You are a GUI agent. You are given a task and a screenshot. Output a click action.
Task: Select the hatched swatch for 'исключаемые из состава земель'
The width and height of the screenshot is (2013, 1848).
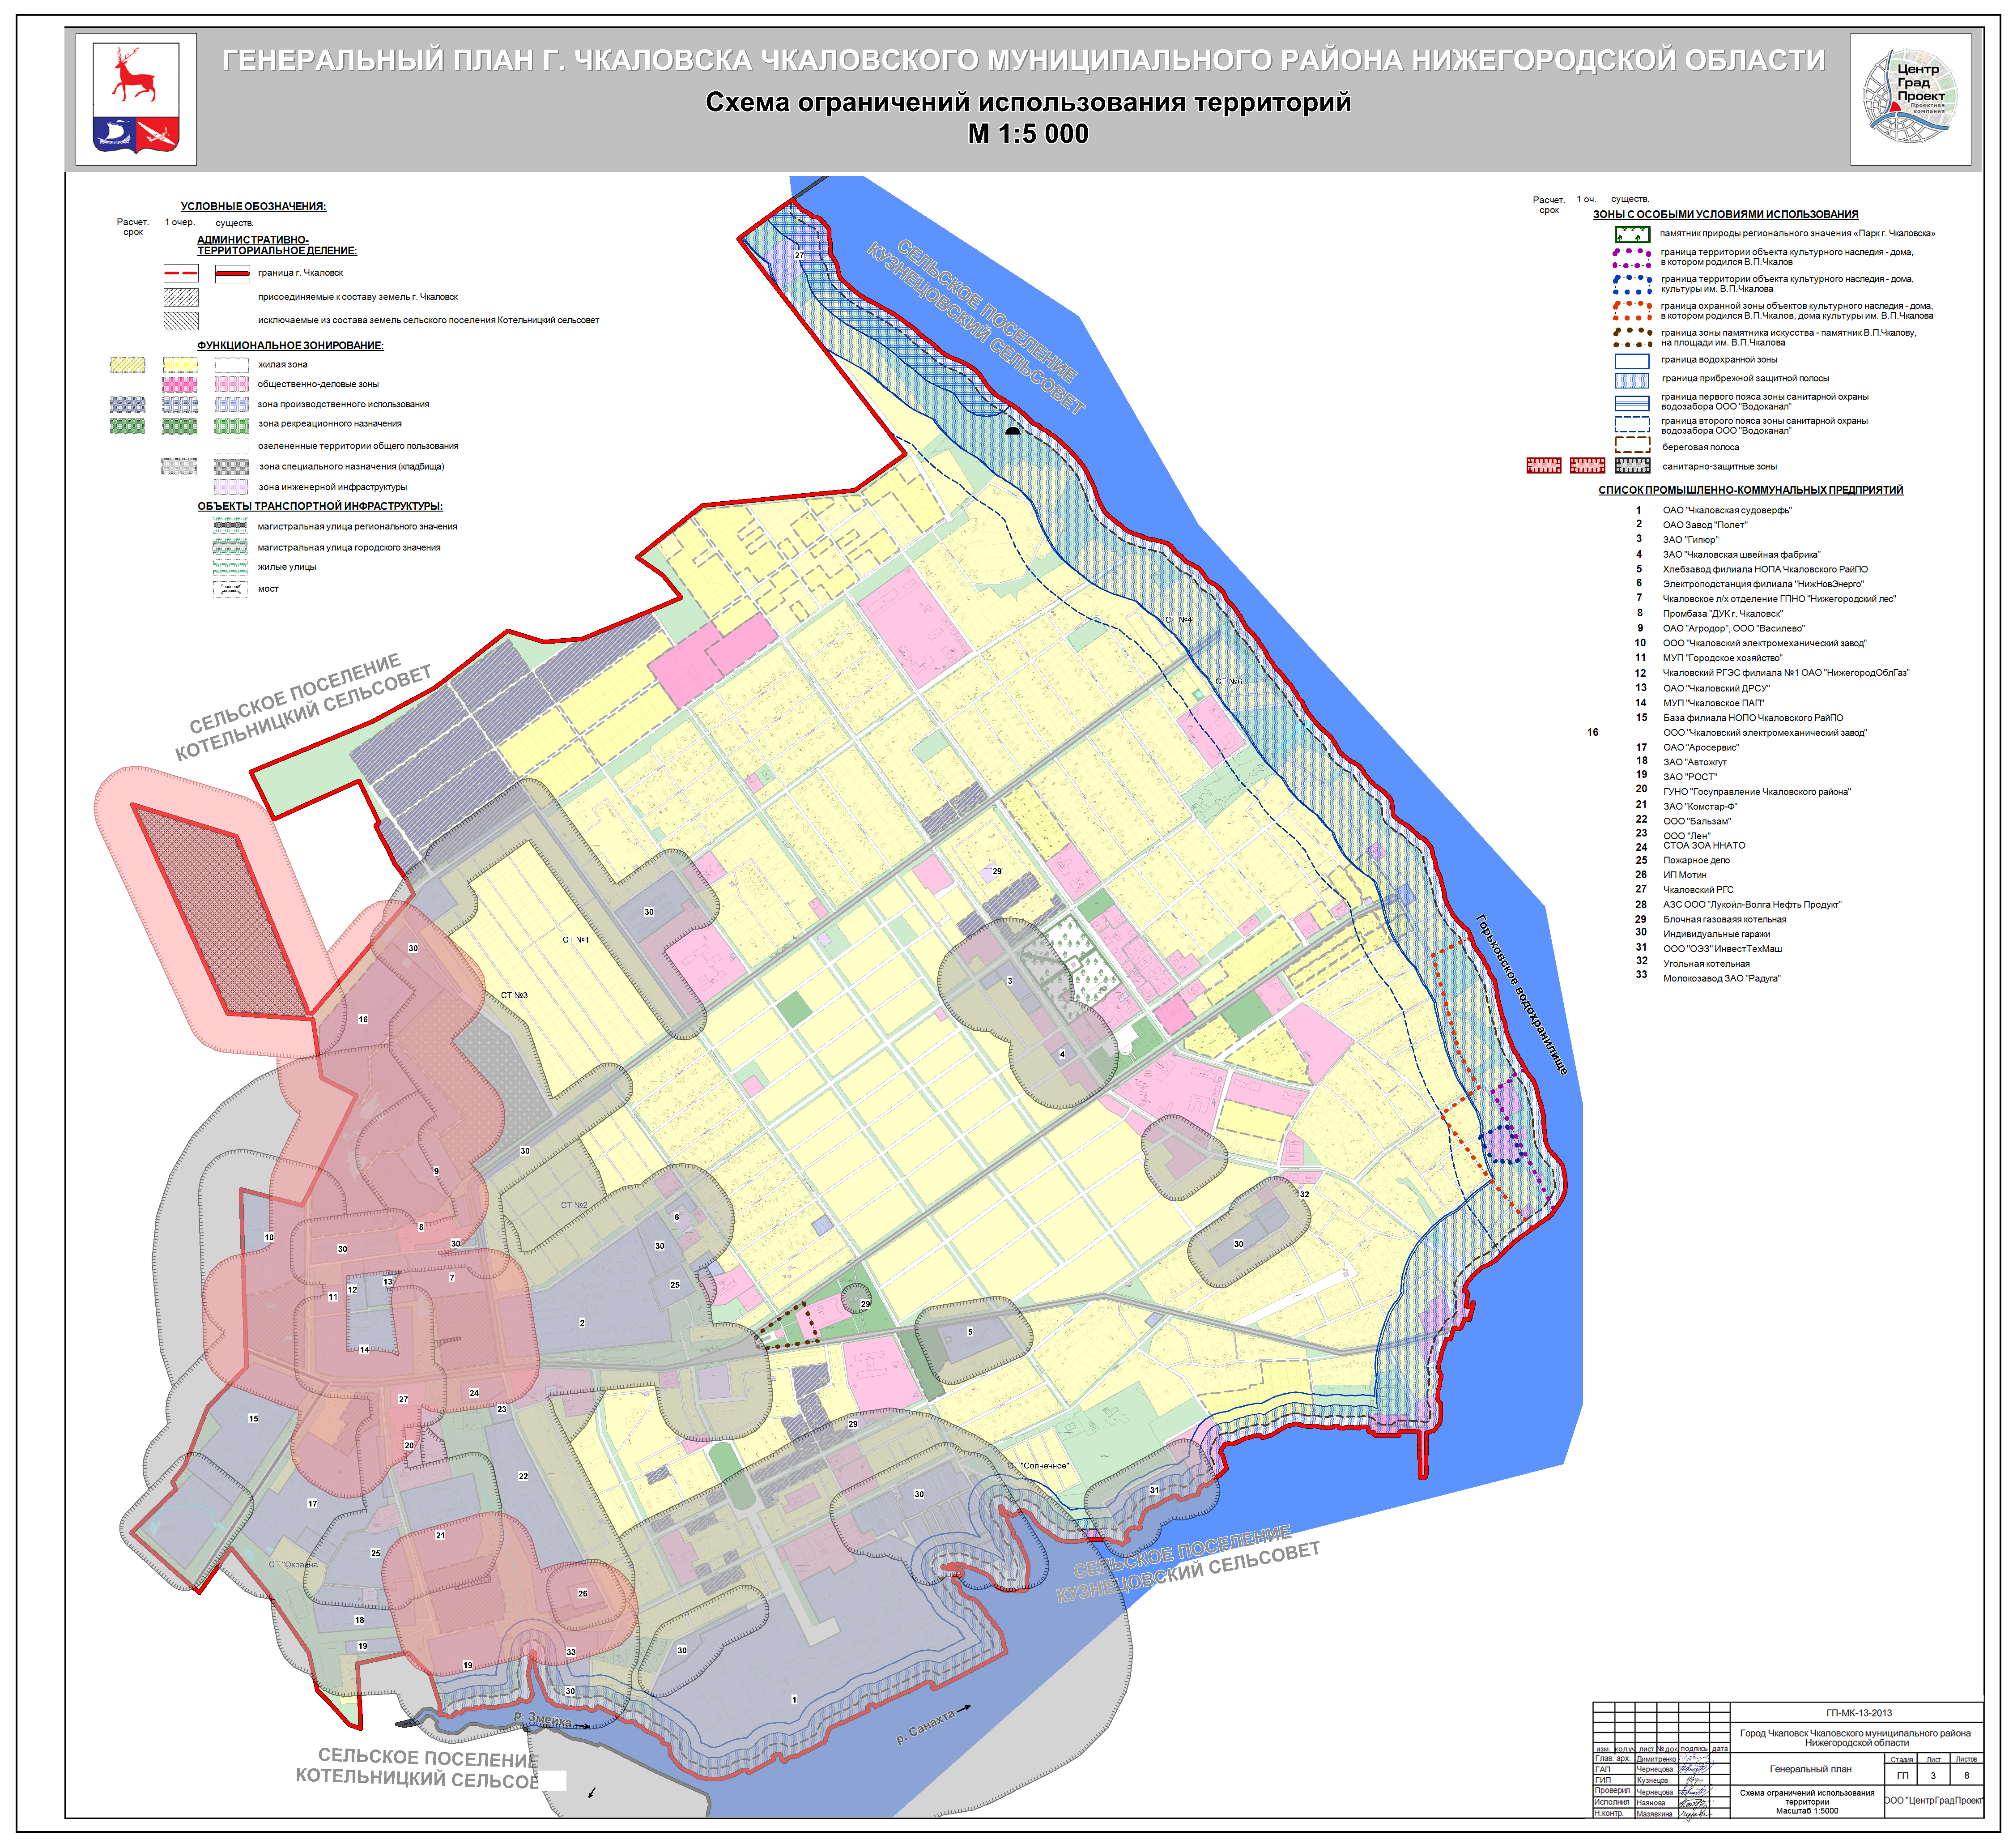[x=181, y=321]
